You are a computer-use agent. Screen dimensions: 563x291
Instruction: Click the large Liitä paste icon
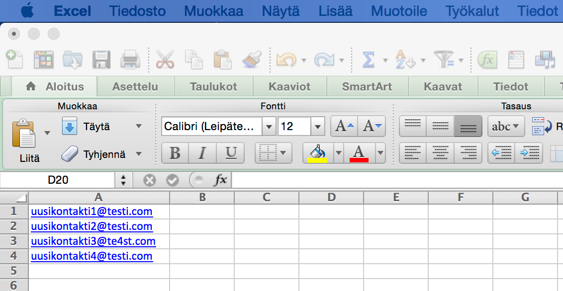pos(24,133)
